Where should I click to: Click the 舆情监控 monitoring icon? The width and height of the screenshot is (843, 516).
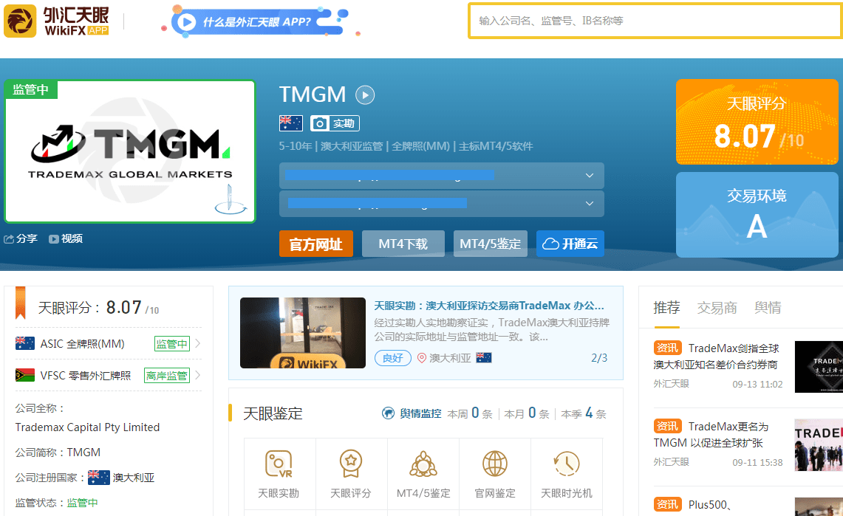click(388, 413)
